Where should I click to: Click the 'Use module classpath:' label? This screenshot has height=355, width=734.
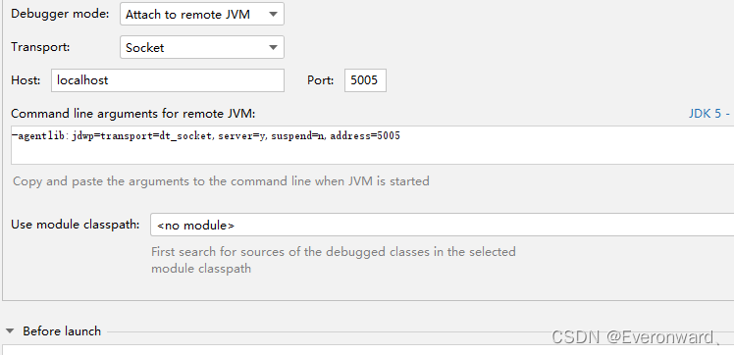tap(76, 224)
